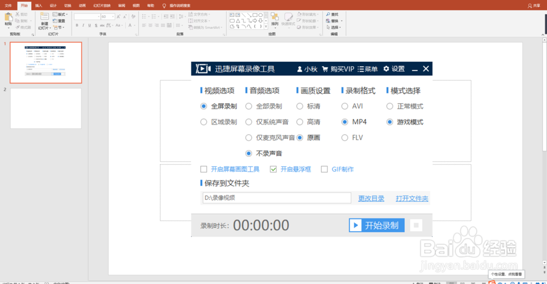This screenshot has width=547, height=284.
Task: Open the Section (节) dropdown
Action: 59,27
